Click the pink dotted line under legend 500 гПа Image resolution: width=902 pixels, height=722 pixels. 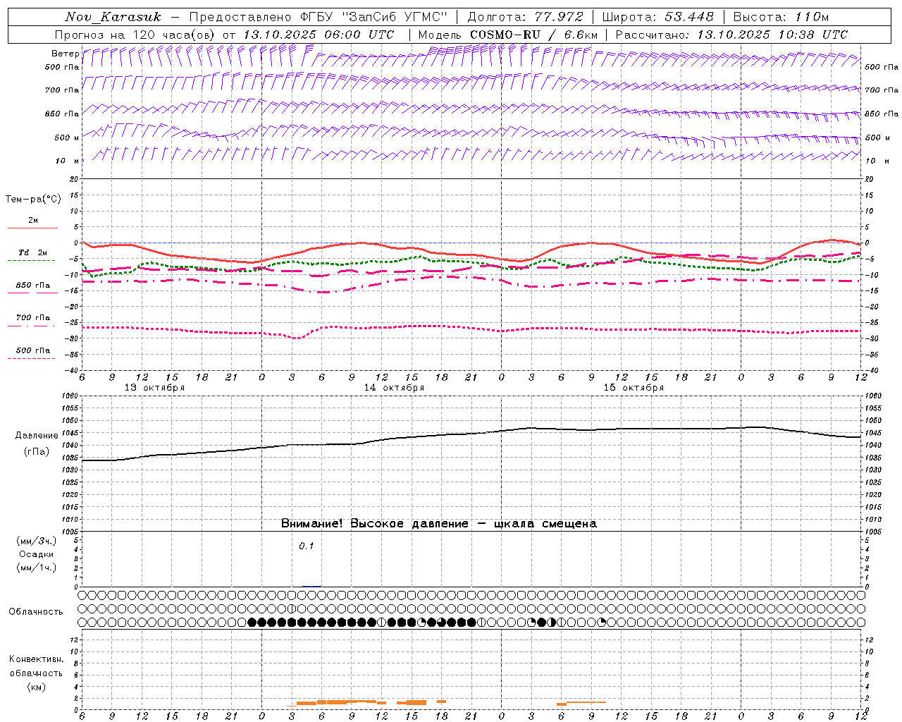(31, 358)
